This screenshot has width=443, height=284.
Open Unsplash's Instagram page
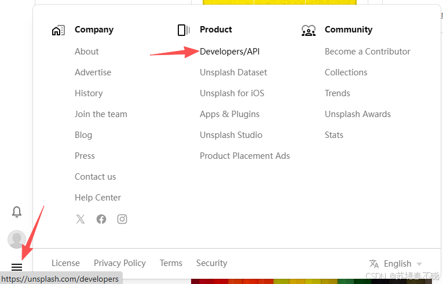tap(122, 219)
